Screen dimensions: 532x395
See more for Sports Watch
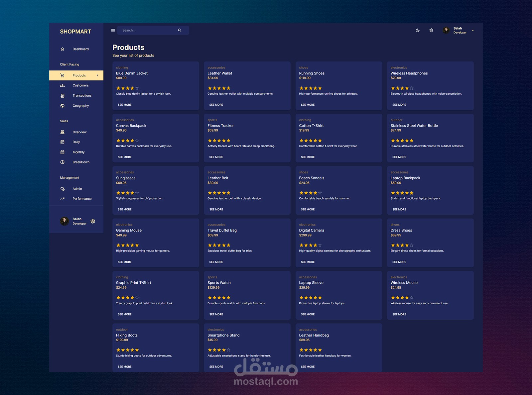click(x=216, y=314)
